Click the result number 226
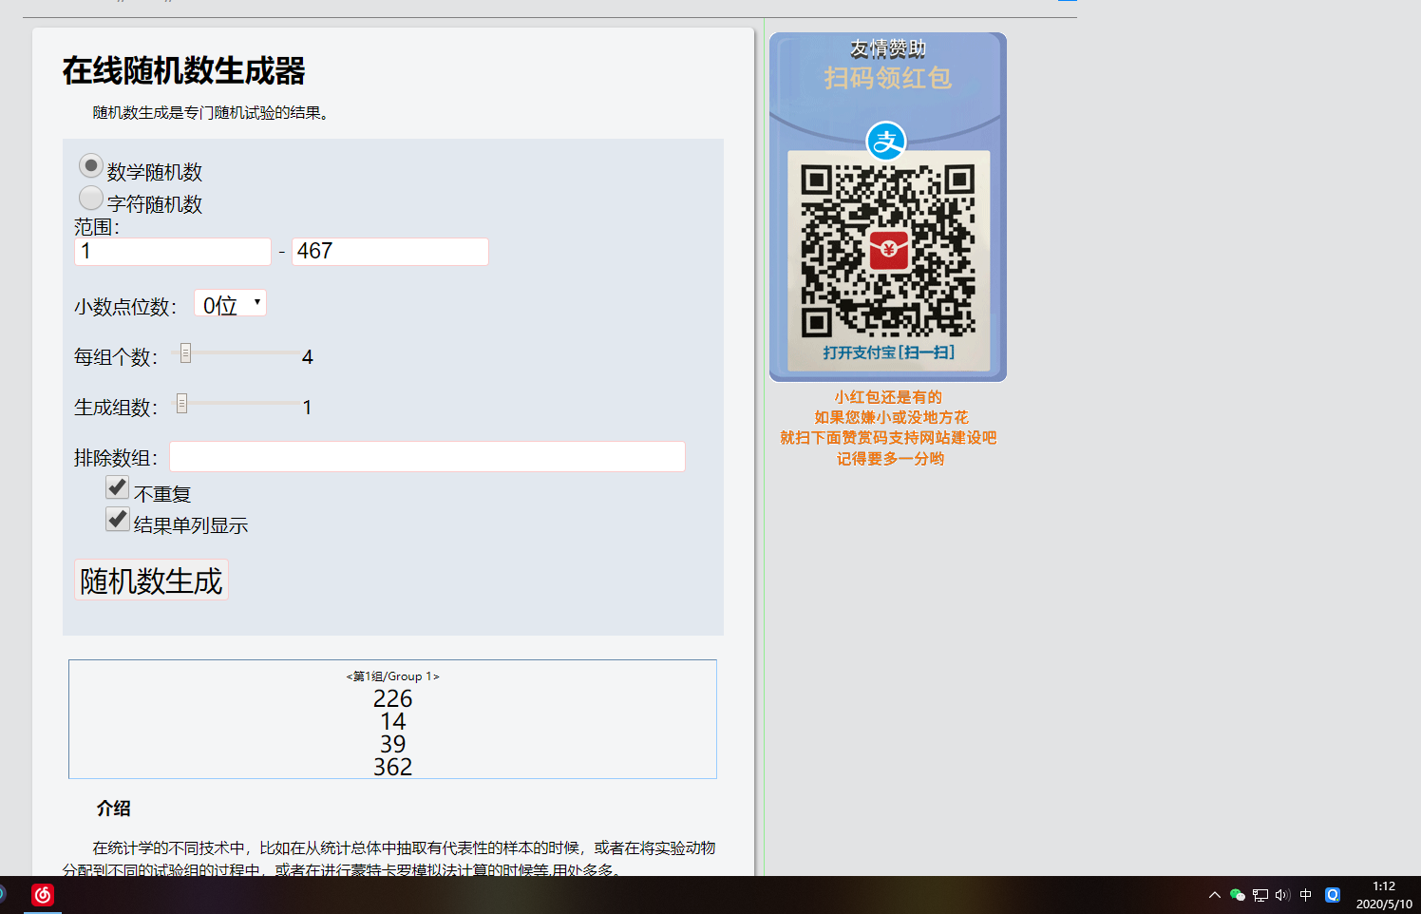This screenshot has width=1421, height=914. coord(392,698)
